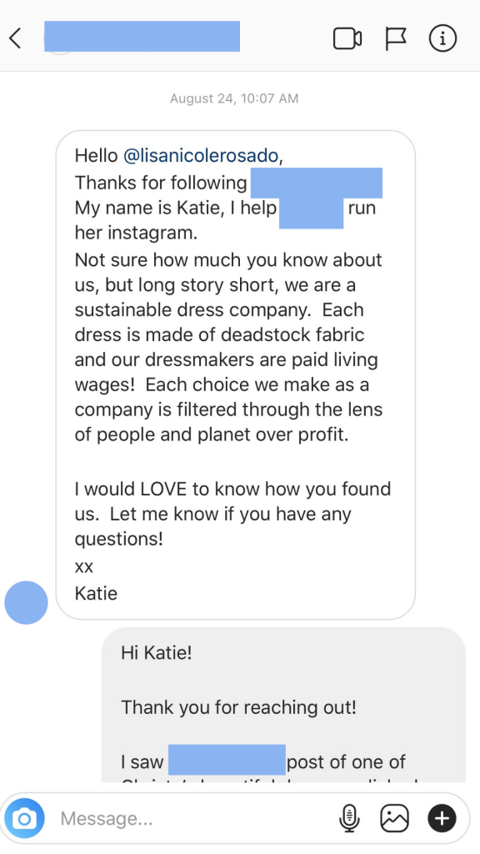This screenshot has height=854, width=480.
Task: Tap the sender's round profile avatar
Action: 26,602
